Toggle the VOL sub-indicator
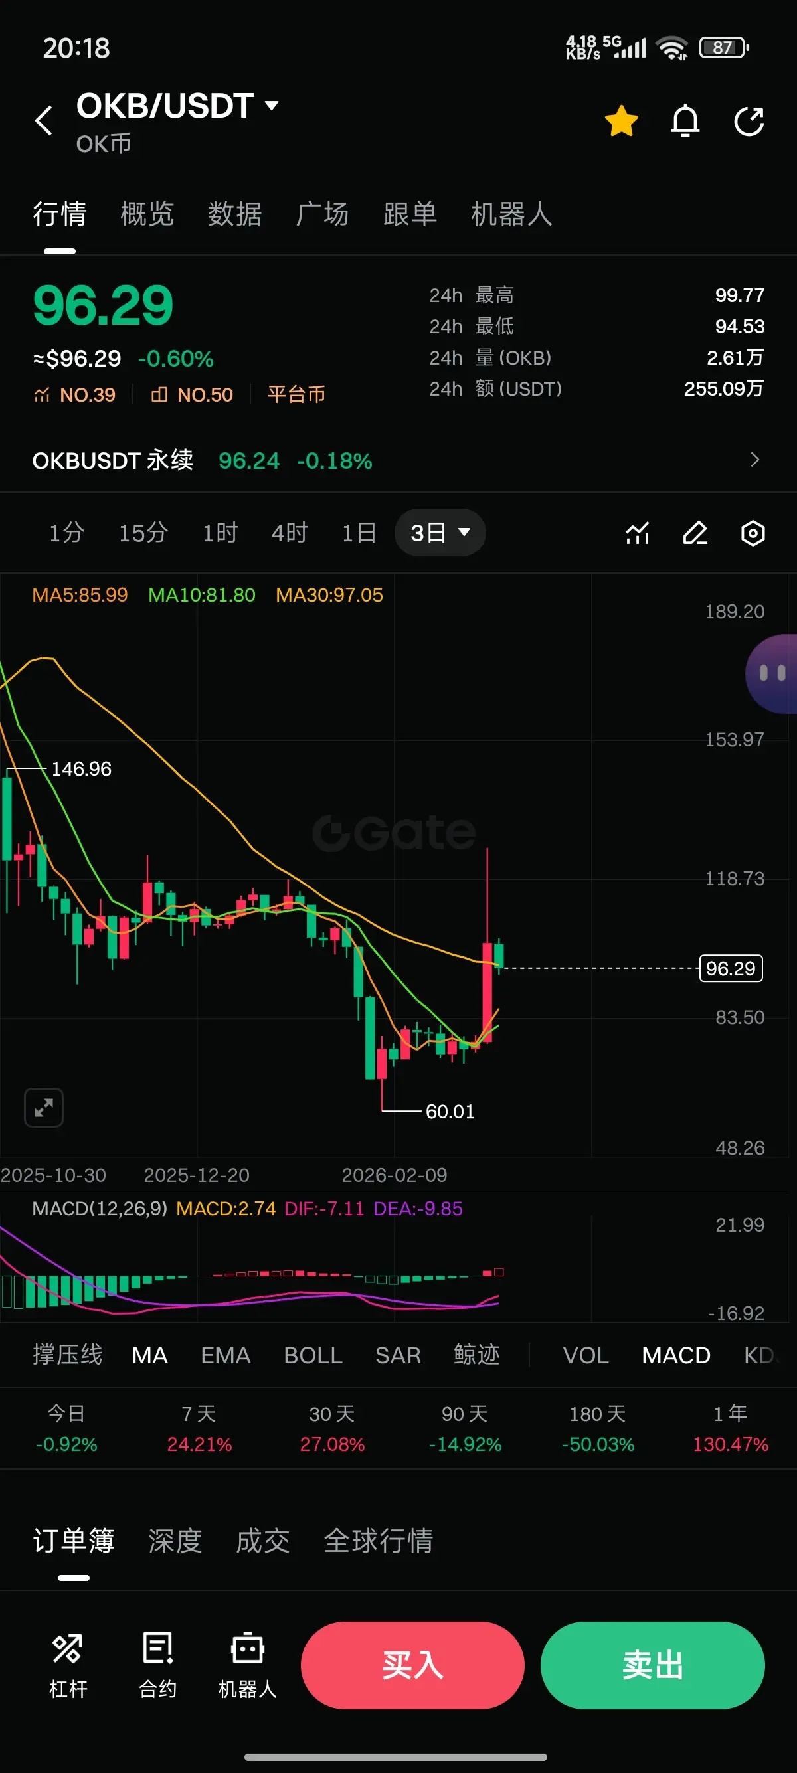Image resolution: width=797 pixels, height=1773 pixels. (586, 1355)
